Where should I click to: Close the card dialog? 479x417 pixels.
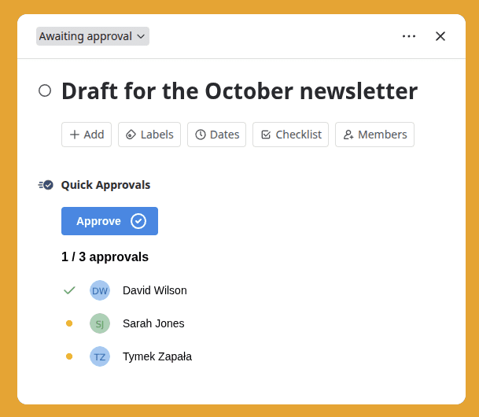[x=440, y=36]
